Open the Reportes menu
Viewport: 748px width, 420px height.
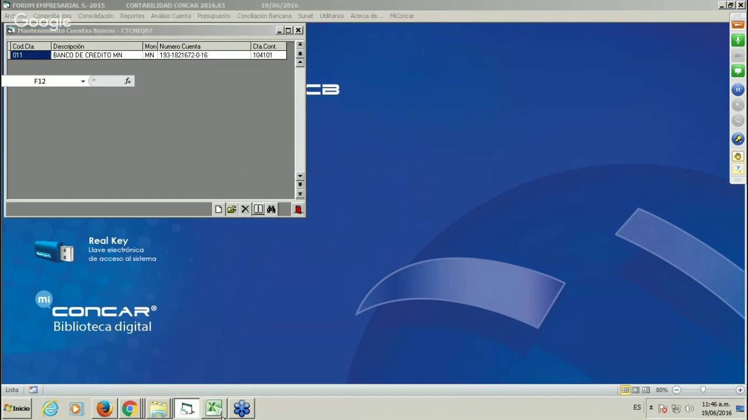click(x=132, y=16)
